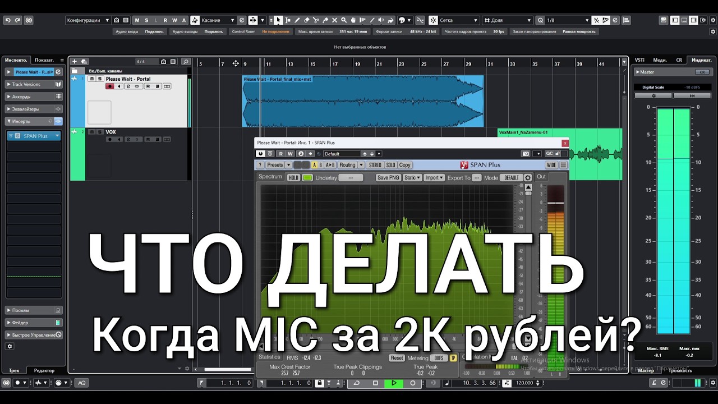
Task: Open the Static dropdown in SPAN Plus
Action: [412, 178]
